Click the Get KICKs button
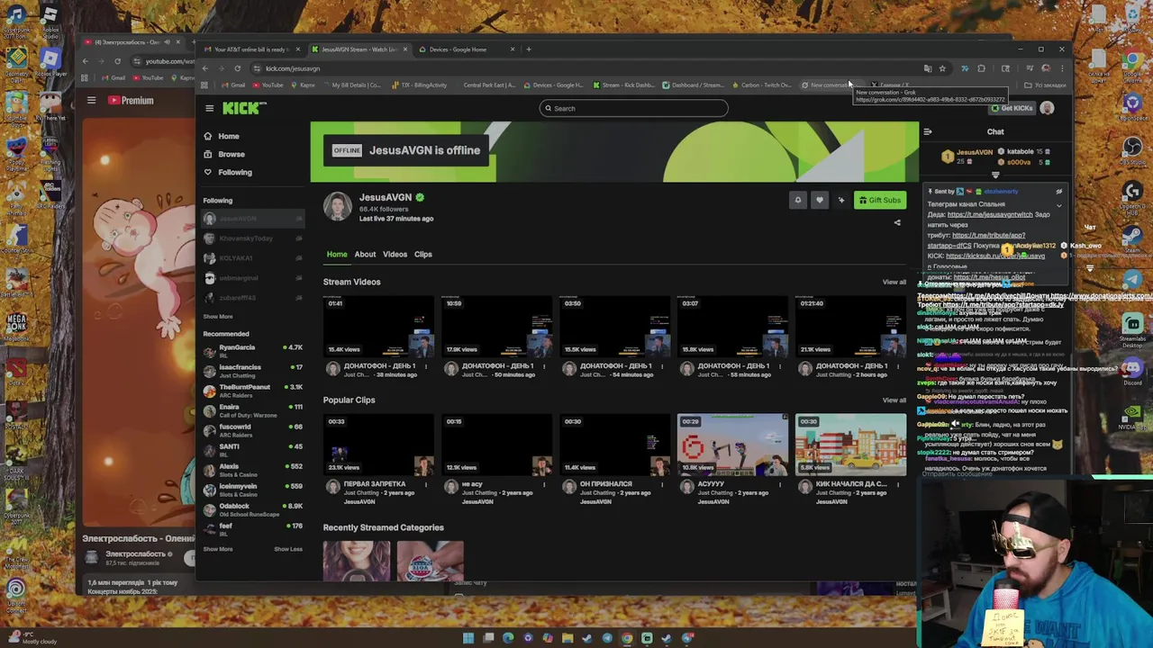 (x=1012, y=108)
